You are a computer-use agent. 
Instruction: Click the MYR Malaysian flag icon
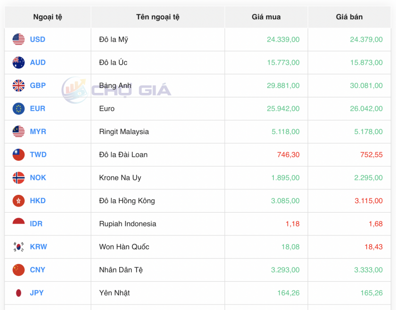click(19, 132)
